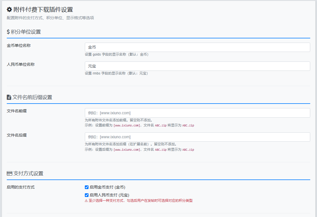Click into the 人民币单位名称 text box
Screen dimensions: 317x217
tap(197, 66)
